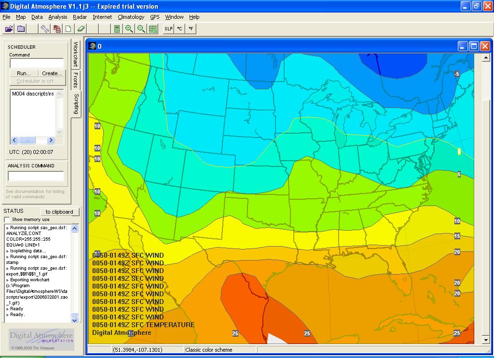Screen dimensions: 494x358
Task: Open the Climatology menu
Action: [131, 17]
